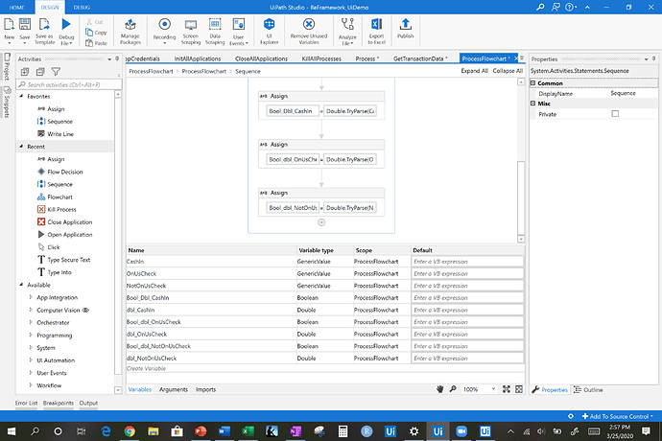The height and width of the screenshot is (441, 662).
Task: Toggle the Private checkbox
Action: coord(615,114)
